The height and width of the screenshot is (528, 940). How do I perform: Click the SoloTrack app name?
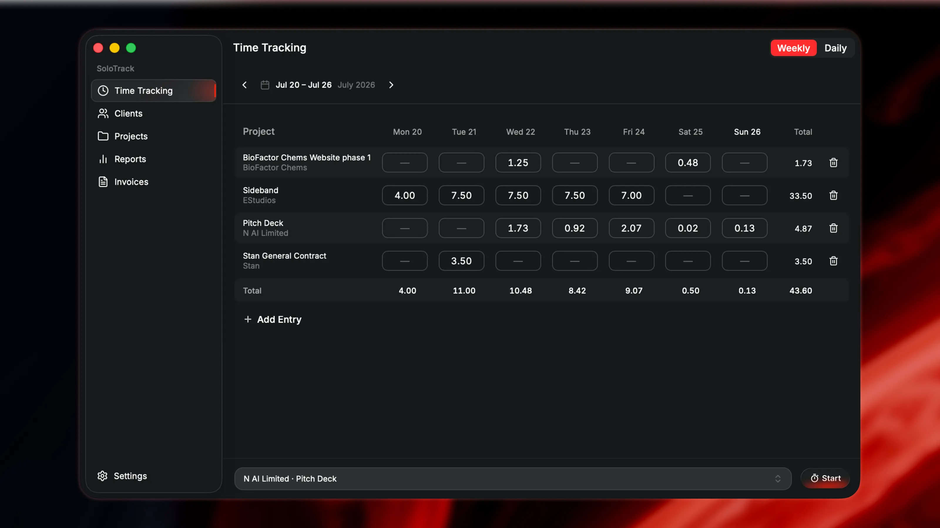[x=115, y=69]
